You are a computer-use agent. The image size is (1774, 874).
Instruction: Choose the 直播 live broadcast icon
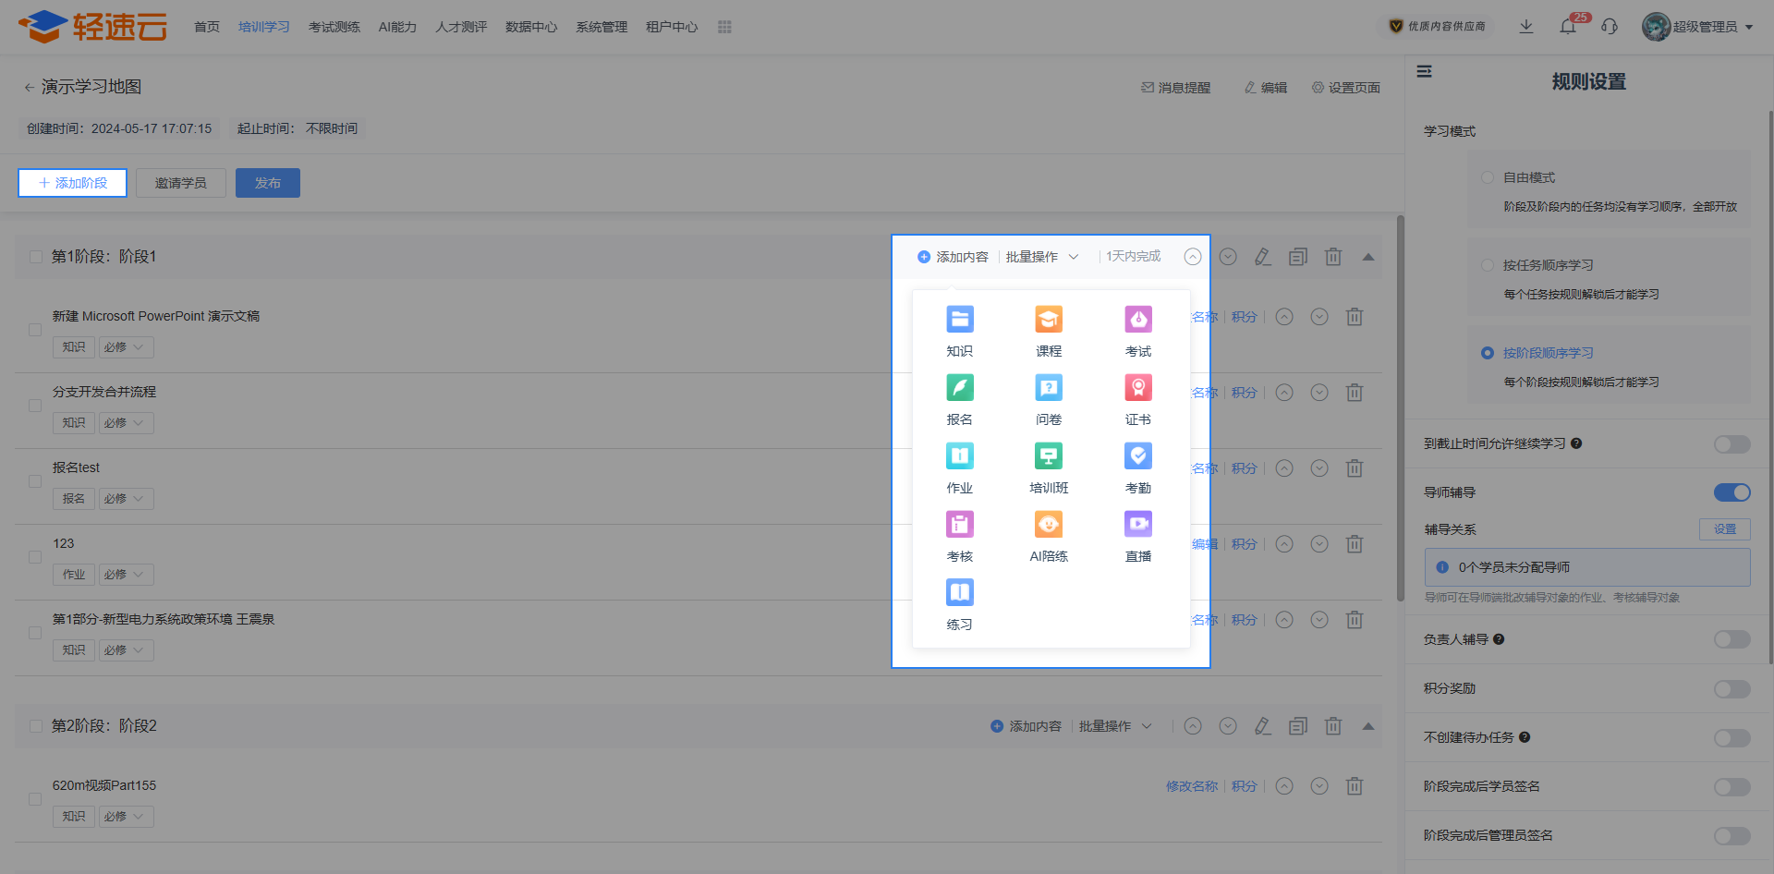(1137, 525)
